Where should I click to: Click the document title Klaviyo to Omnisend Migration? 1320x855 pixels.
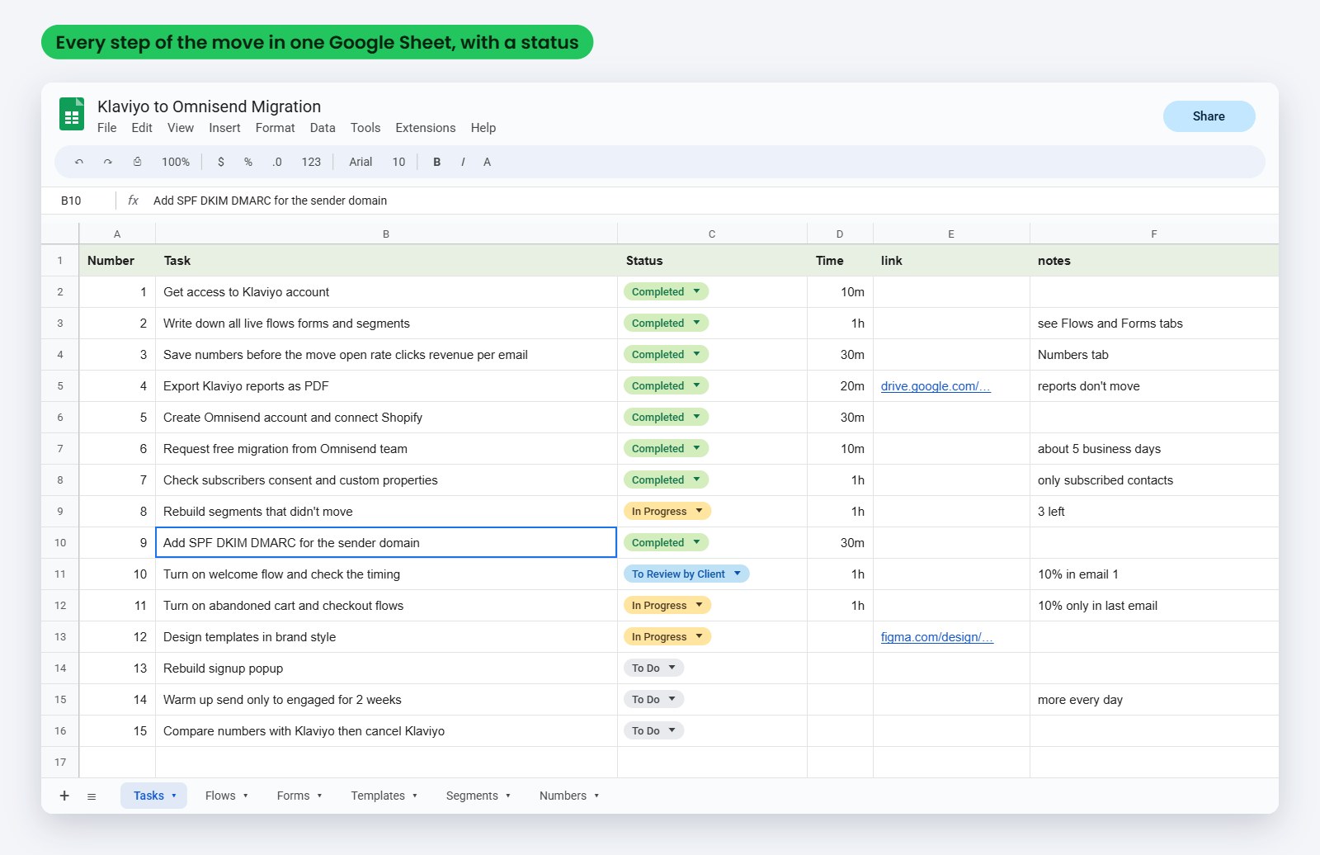tap(209, 106)
